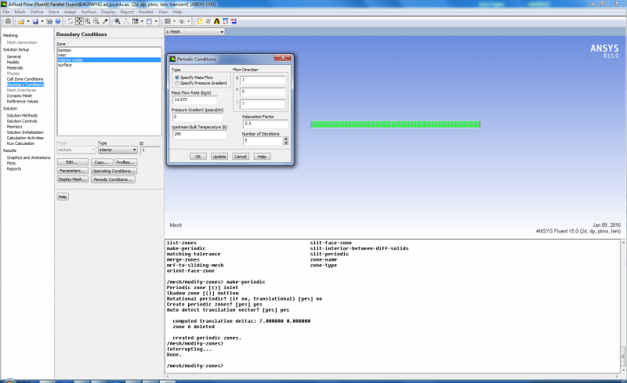This screenshot has height=383, width=627.
Task: Select the Translate/Pan view tool
Action: (79, 21)
